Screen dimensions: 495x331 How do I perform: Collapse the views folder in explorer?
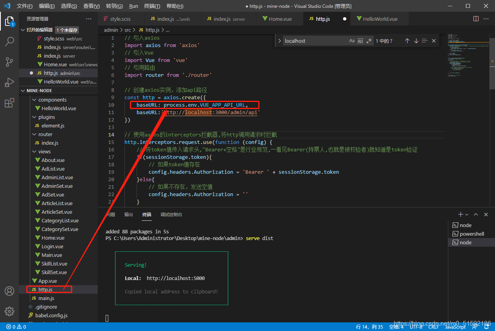pyautogui.click(x=44, y=151)
